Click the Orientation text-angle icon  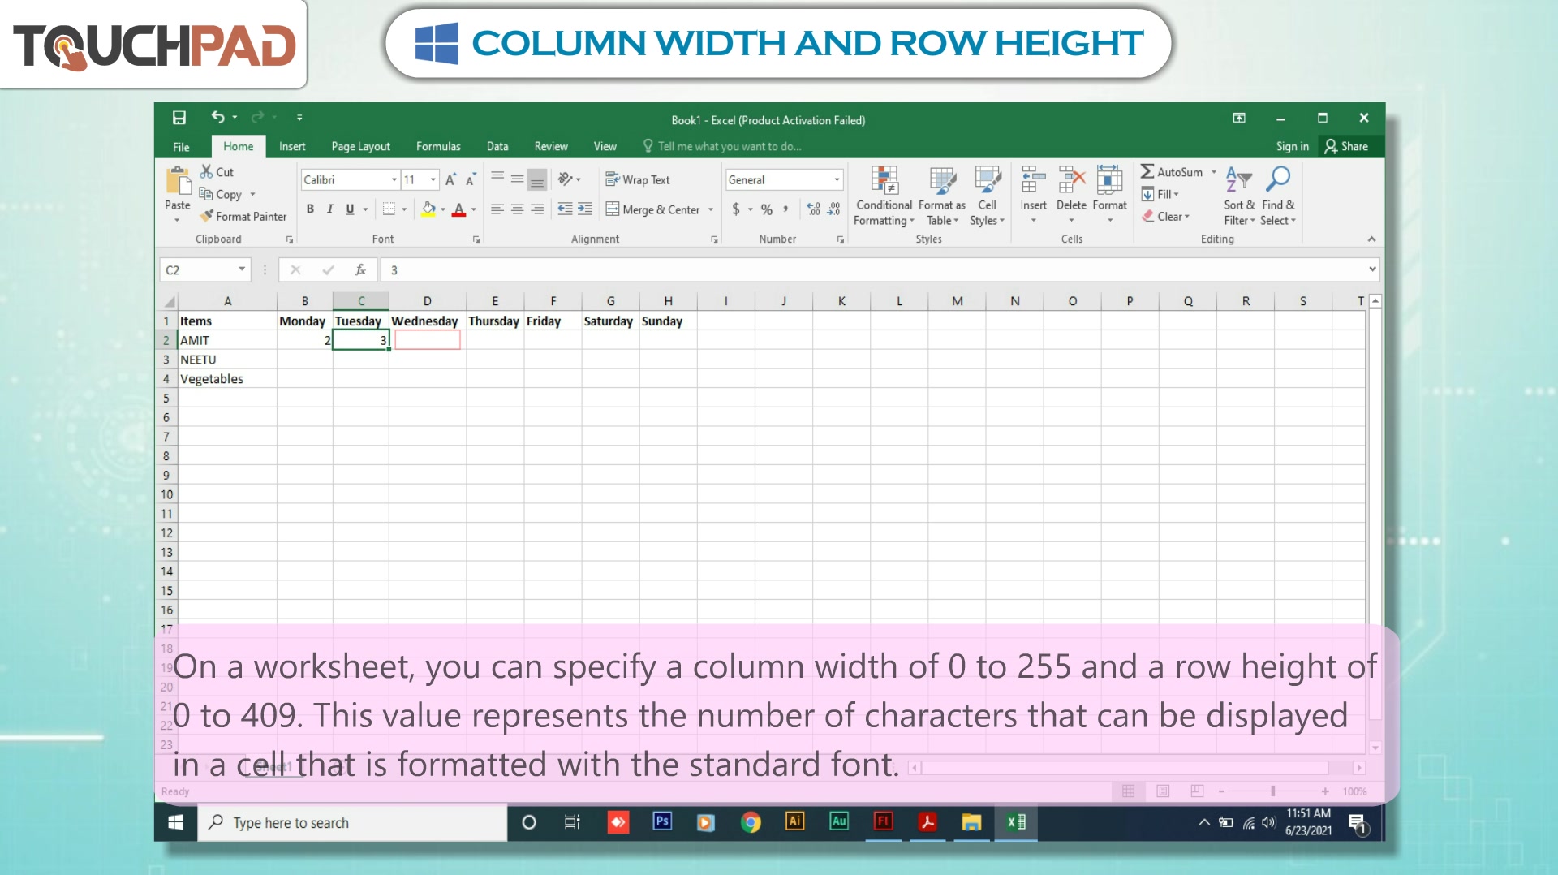pyautogui.click(x=566, y=179)
